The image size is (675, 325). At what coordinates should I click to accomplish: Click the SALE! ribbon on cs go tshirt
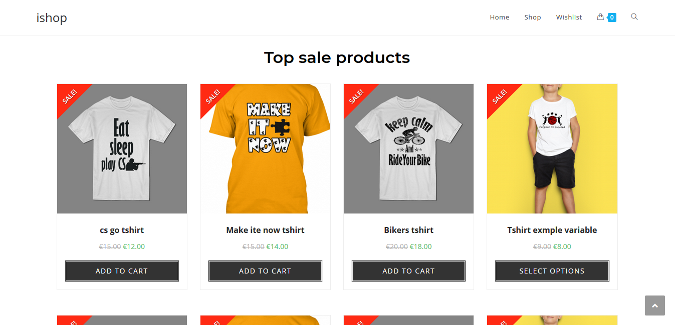[x=70, y=96]
